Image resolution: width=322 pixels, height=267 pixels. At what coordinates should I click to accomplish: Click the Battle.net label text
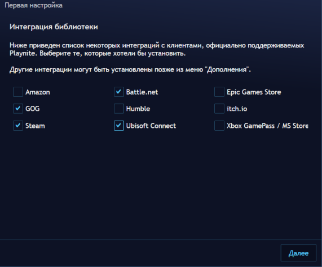[142, 92]
